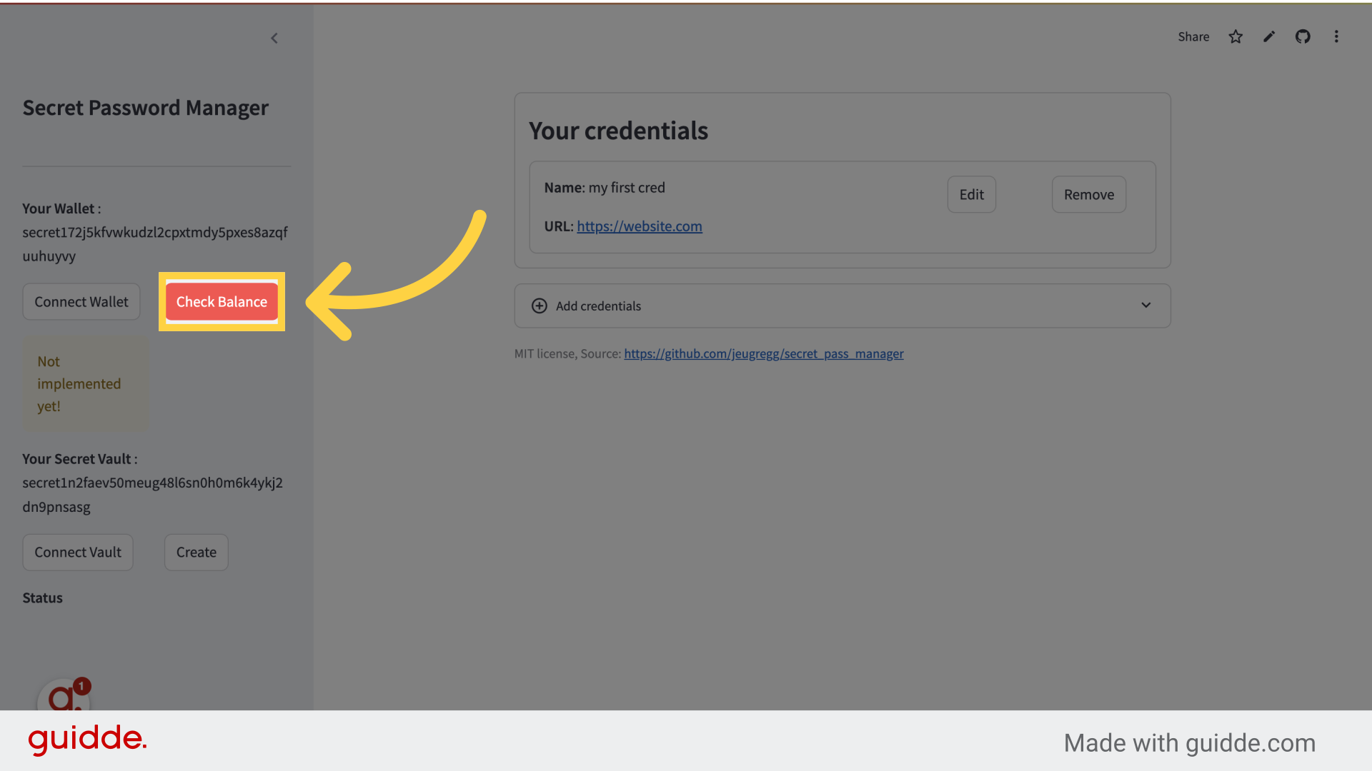1372x771 pixels.
Task: Click Edit button for my first cred
Action: (x=972, y=195)
